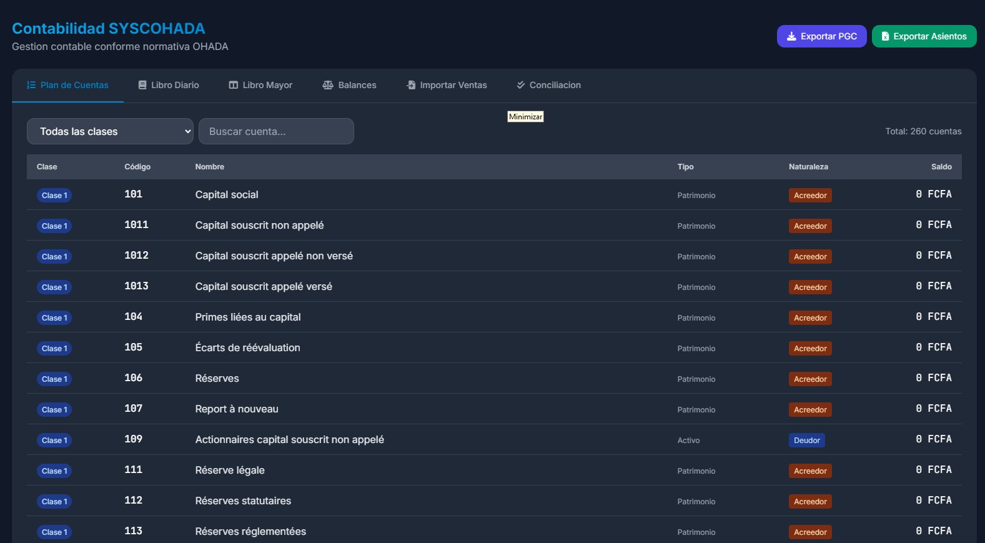
Task: Select Capital souscrit appelé non versé
Action: point(274,256)
